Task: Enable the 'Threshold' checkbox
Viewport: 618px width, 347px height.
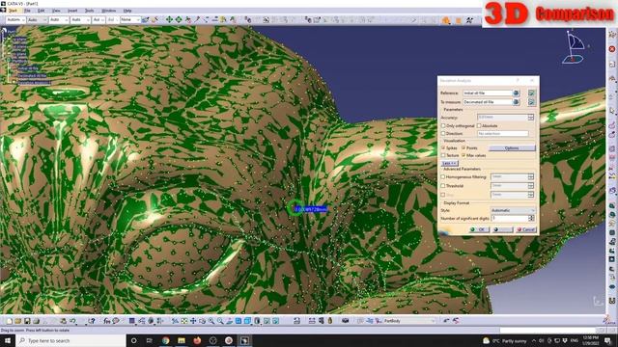Action: (x=443, y=186)
